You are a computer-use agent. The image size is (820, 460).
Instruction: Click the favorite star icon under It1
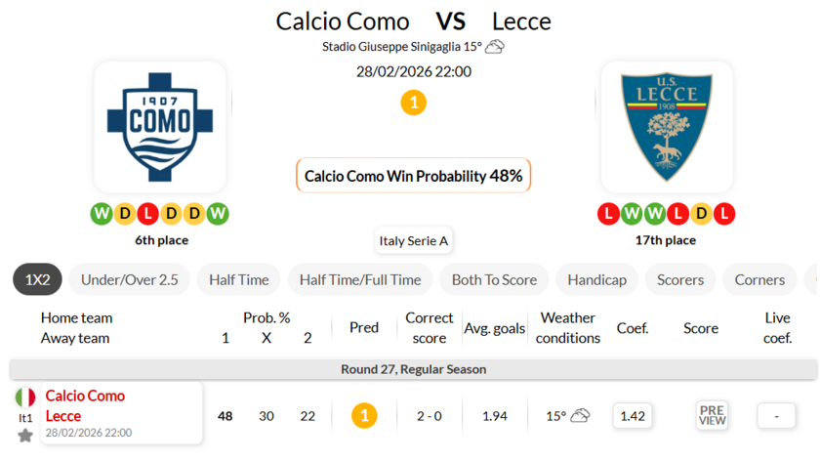[25, 435]
